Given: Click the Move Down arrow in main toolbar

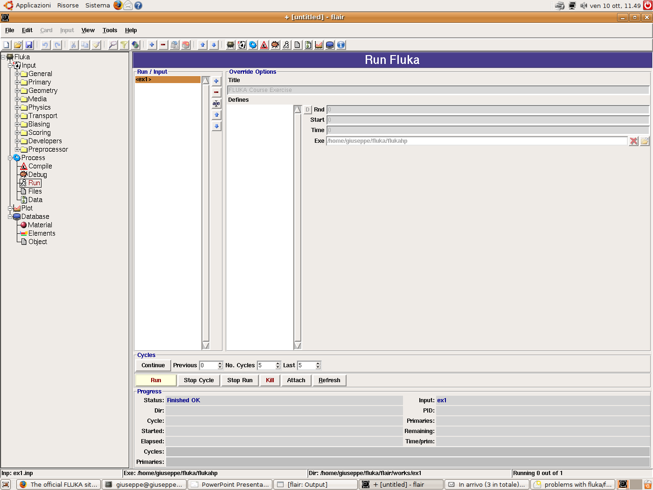Looking at the screenshot, I should 214,45.
